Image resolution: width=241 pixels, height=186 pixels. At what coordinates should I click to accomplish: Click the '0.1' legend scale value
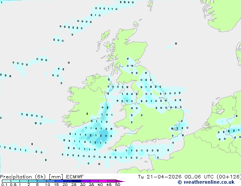point(4,184)
